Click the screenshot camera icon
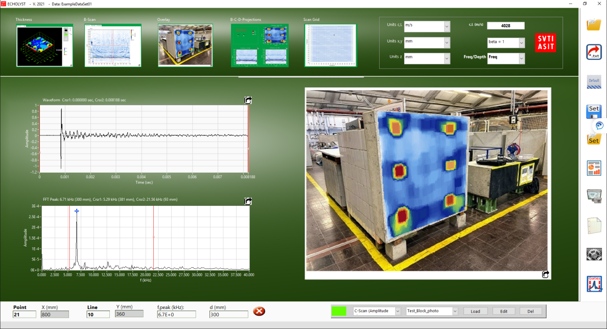 pos(594,196)
